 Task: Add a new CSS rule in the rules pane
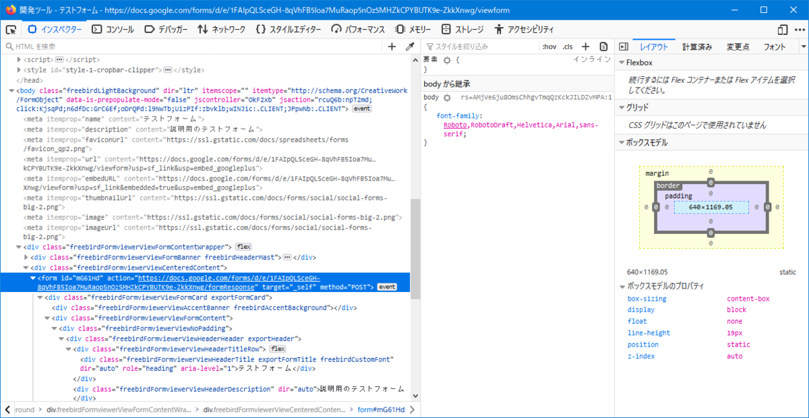tap(584, 46)
